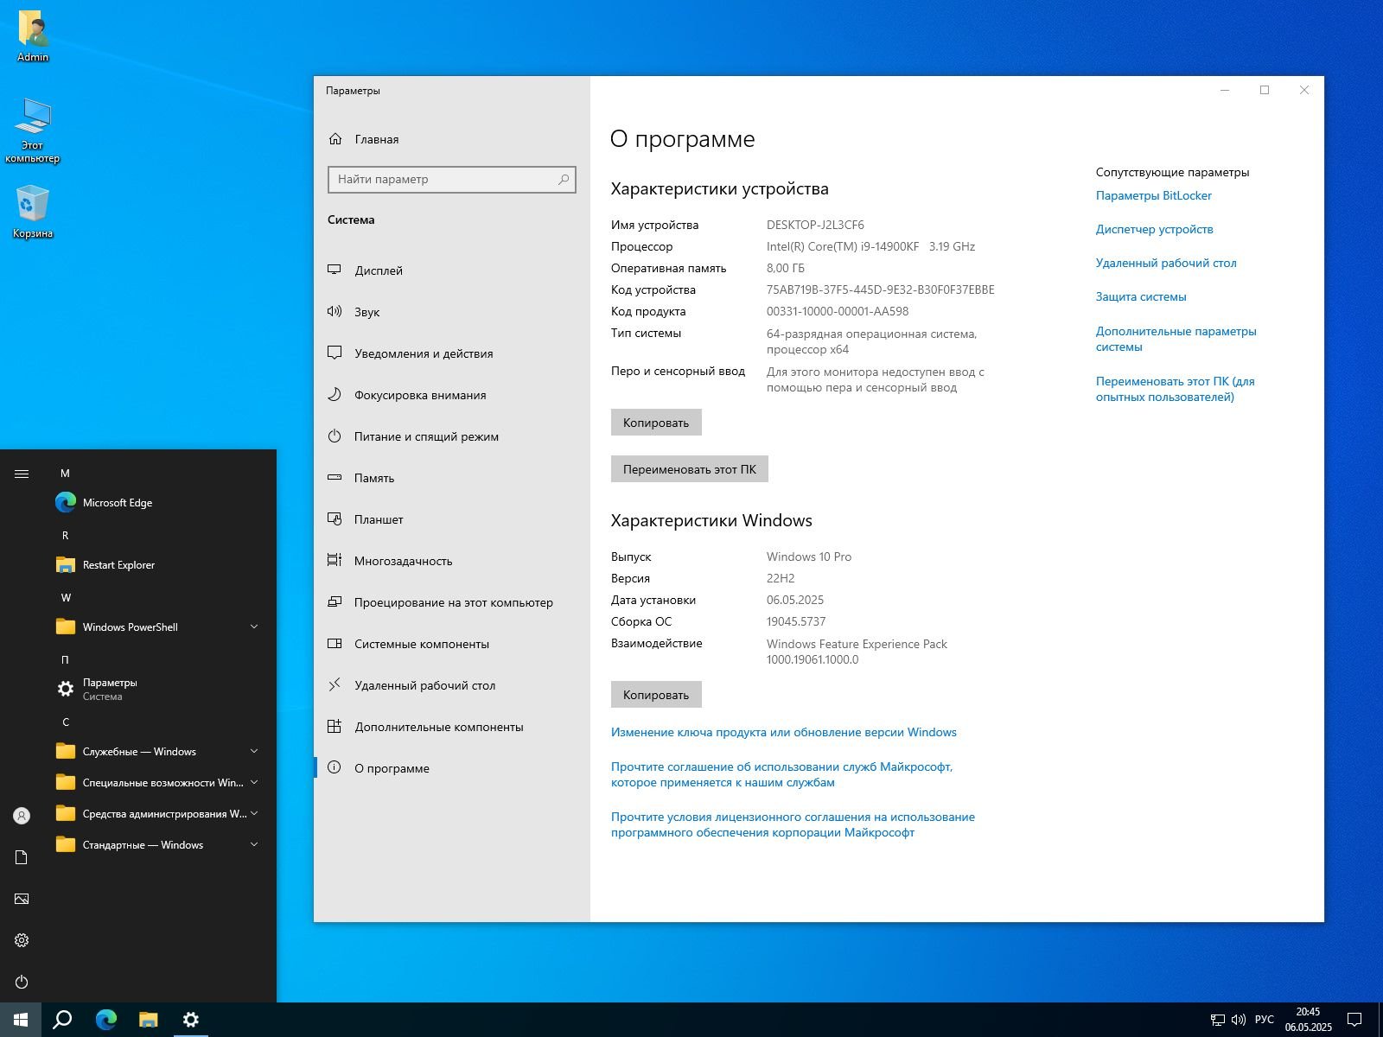
Task: Click the clock showing 20:45
Action: click(1308, 1012)
